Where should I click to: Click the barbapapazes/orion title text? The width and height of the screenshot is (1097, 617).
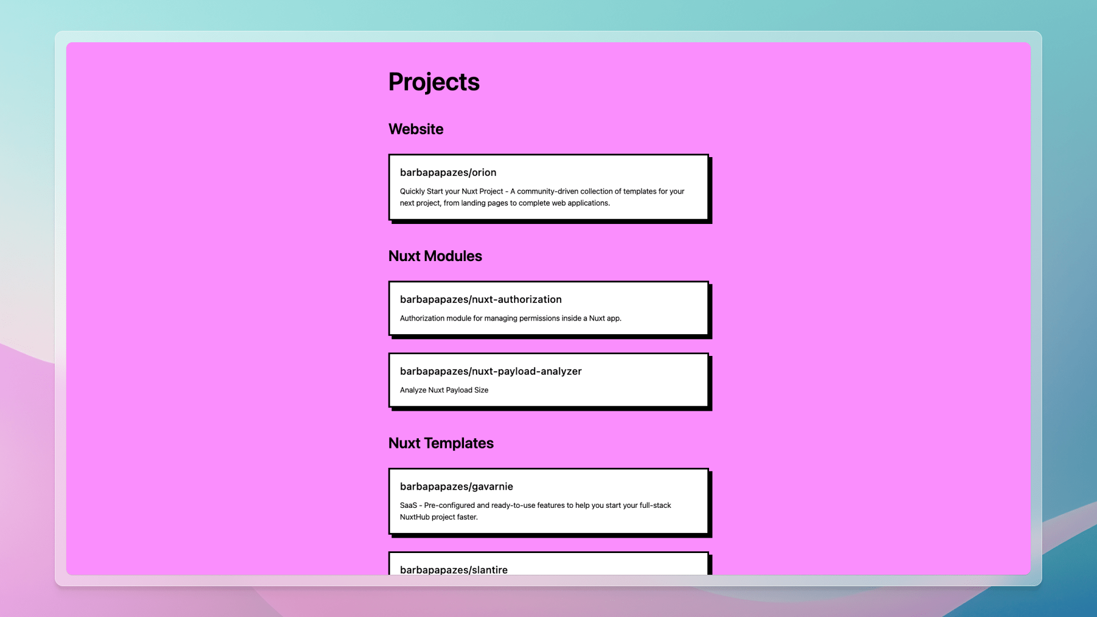tap(448, 172)
